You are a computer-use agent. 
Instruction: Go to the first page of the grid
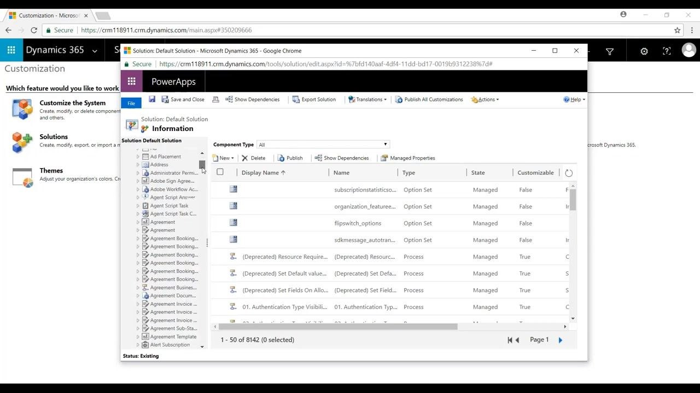(510, 340)
